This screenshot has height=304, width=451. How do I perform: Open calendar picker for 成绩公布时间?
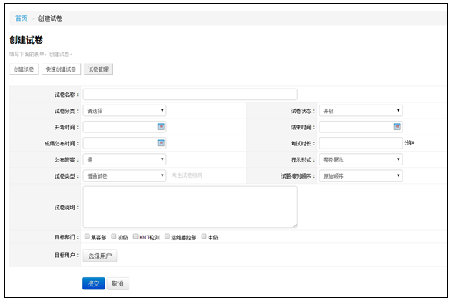[161, 143]
